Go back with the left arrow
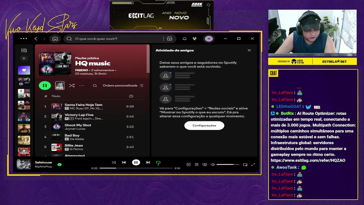The width and height of the screenshot is (364, 205). tap(36, 39)
